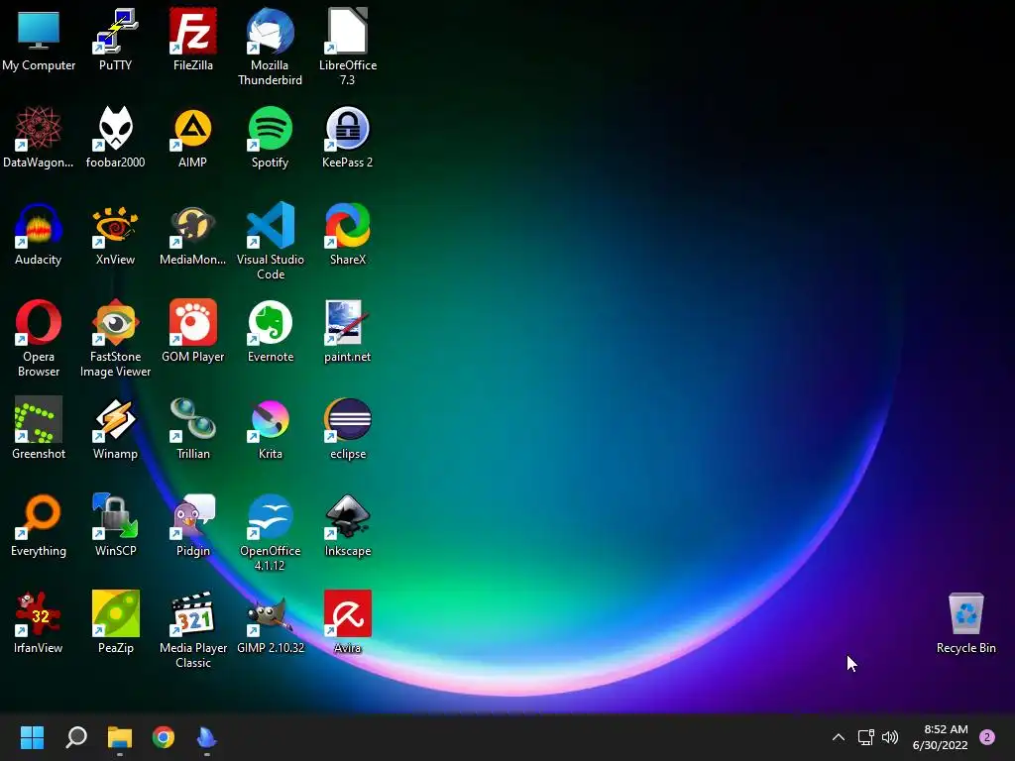Viewport: 1015px width, 761px height.
Task: Open taskbar Search
Action: pos(76,737)
